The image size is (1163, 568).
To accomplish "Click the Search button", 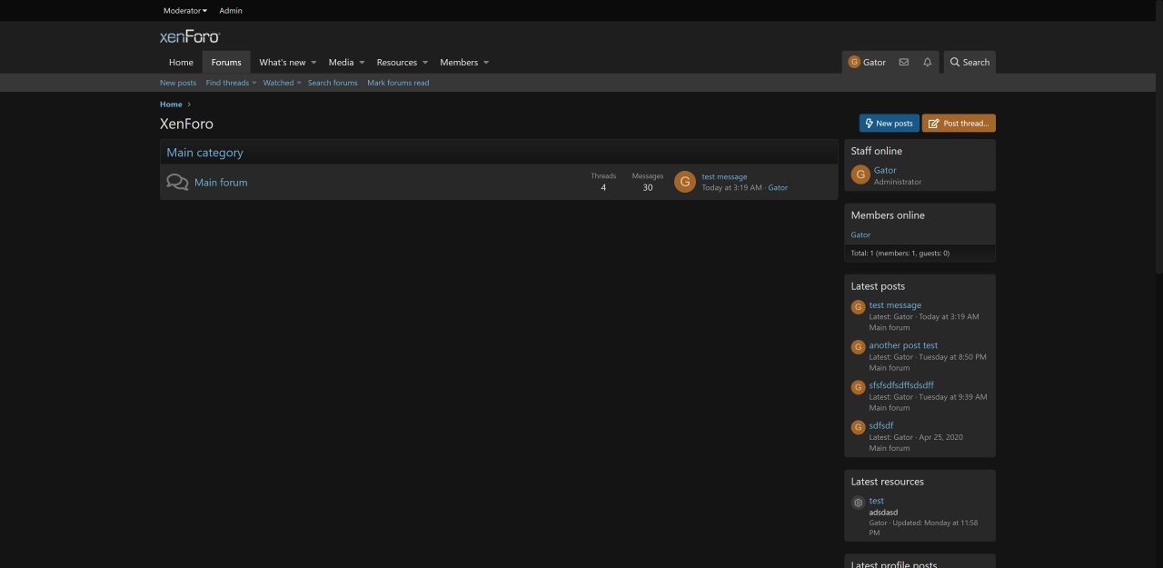I will [969, 62].
